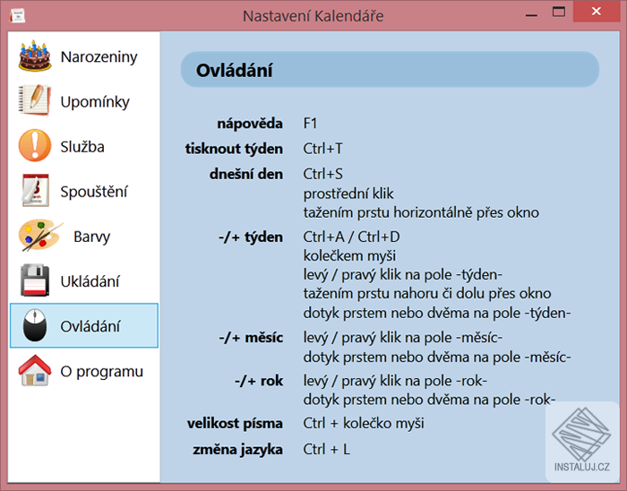The image size is (627, 491).
Task: Click the notepad pencil Upomínky icon
Action: coord(35,100)
